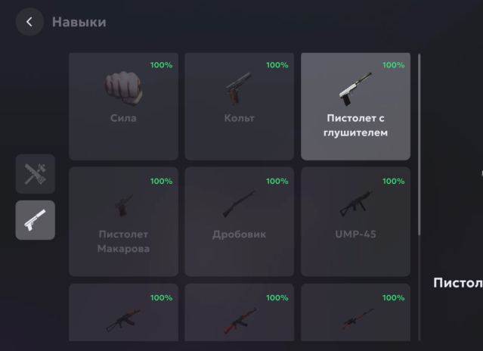Viewport: 483px width, 351px height.
Task: Click the Пистолет с глушителем label
Action: click(x=355, y=126)
